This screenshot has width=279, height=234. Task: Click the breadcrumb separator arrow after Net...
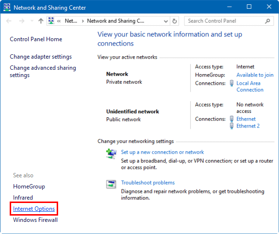(x=83, y=21)
